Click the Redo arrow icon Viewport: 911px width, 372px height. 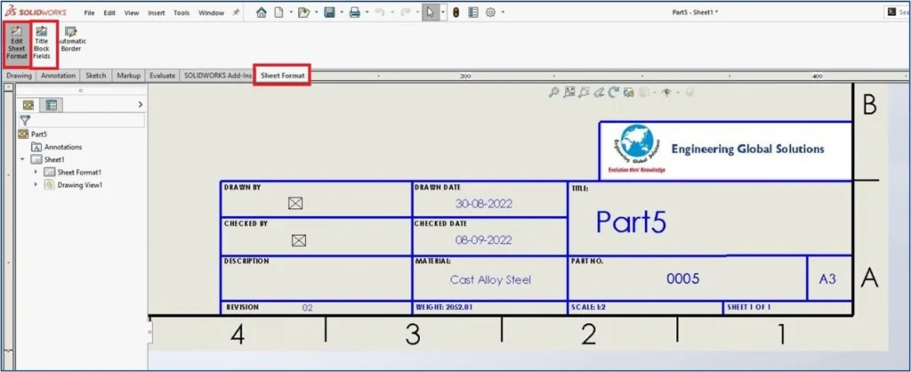405,12
